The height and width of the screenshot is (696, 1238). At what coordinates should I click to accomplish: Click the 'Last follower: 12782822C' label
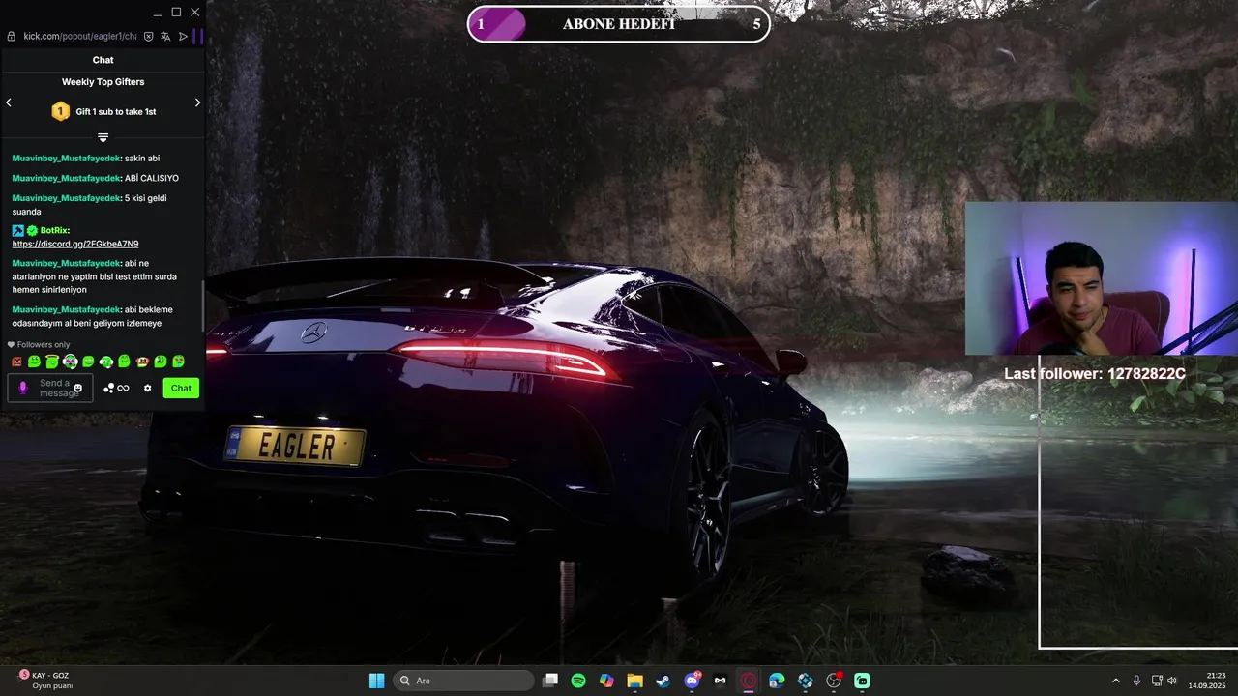(1095, 373)
